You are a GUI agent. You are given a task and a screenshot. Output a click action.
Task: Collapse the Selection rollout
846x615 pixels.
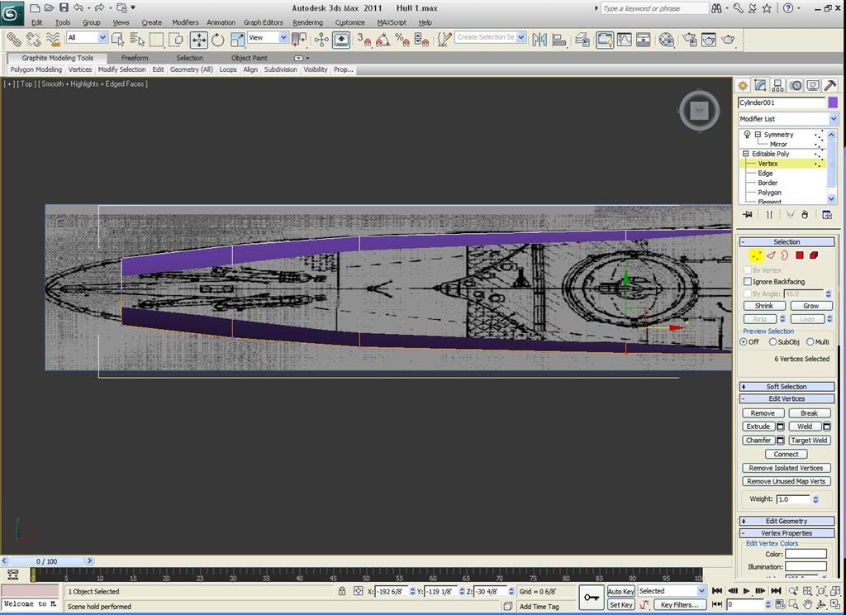787,242
